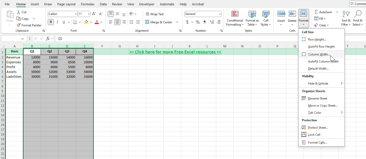Select Default Width in the menu

[321, 69]
